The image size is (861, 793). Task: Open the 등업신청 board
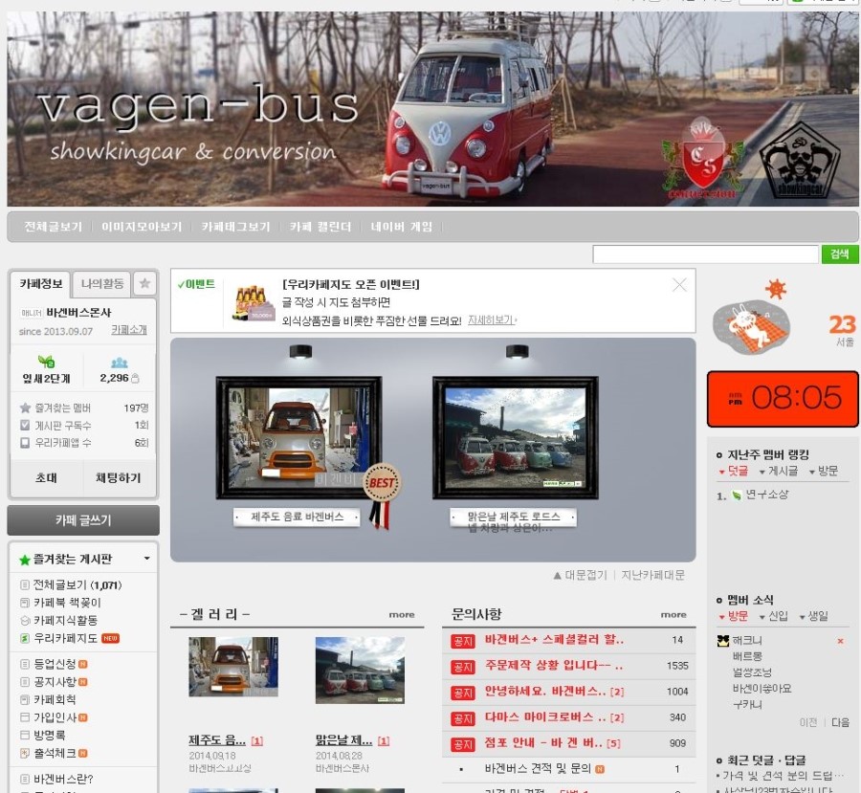55,664
